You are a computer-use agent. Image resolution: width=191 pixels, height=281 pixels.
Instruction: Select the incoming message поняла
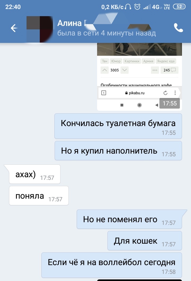click(x=39, y=195)
